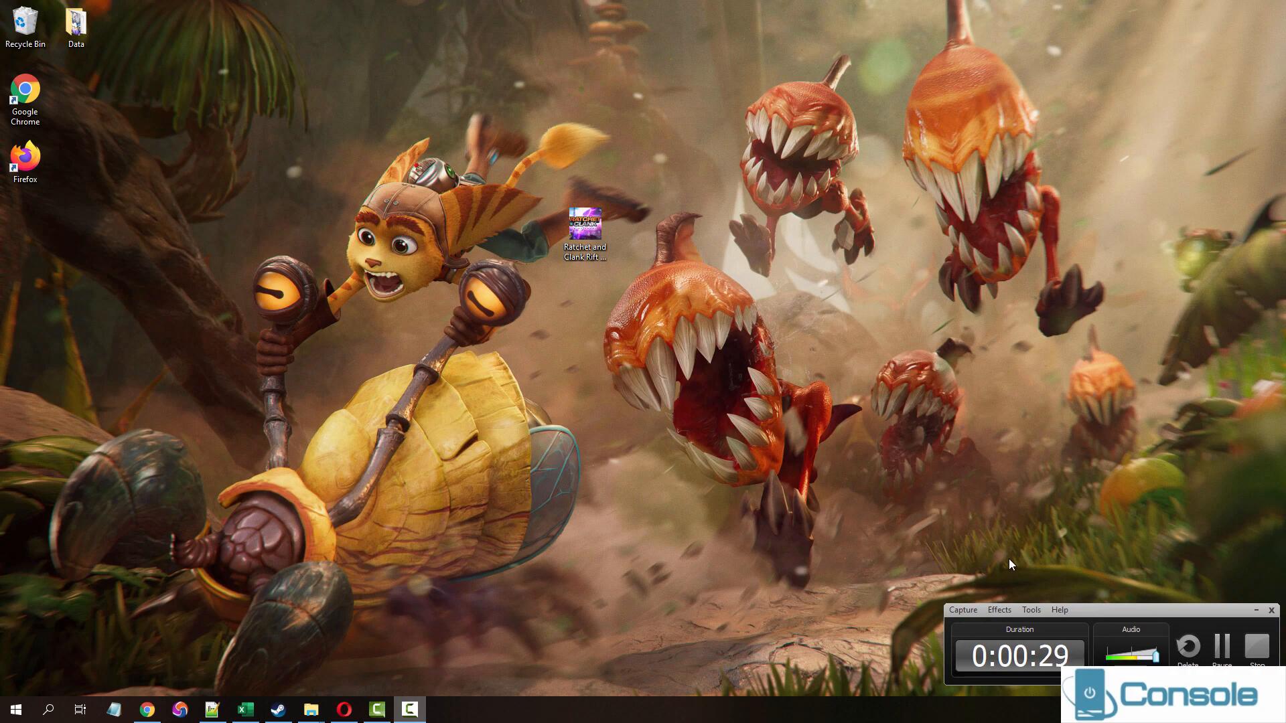The width and height of the screenshot is (1286, 723).
Task: Select the Data folder on desktop
Action: click(76, 27)
